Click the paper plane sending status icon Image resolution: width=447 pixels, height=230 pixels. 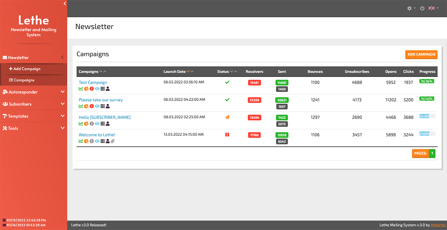227,117
